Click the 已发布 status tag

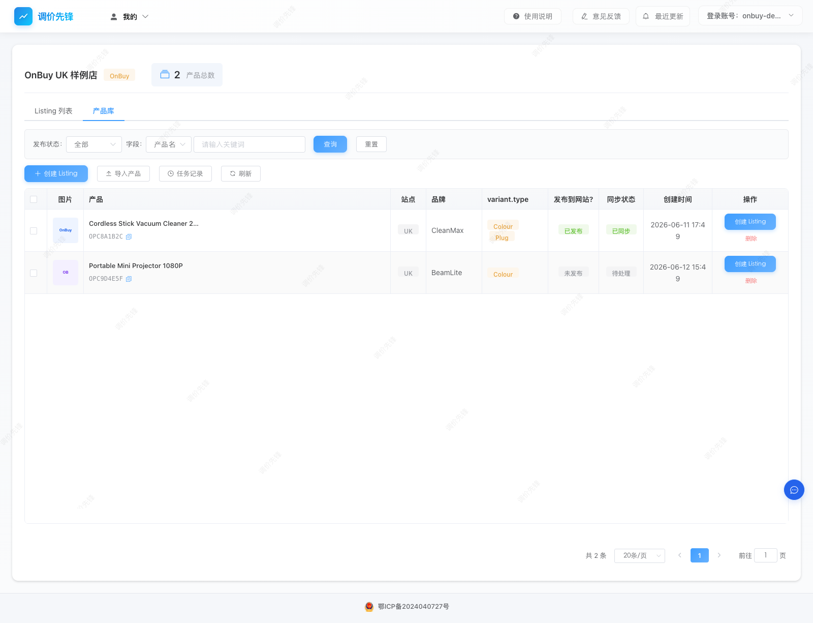pos(573,231)
